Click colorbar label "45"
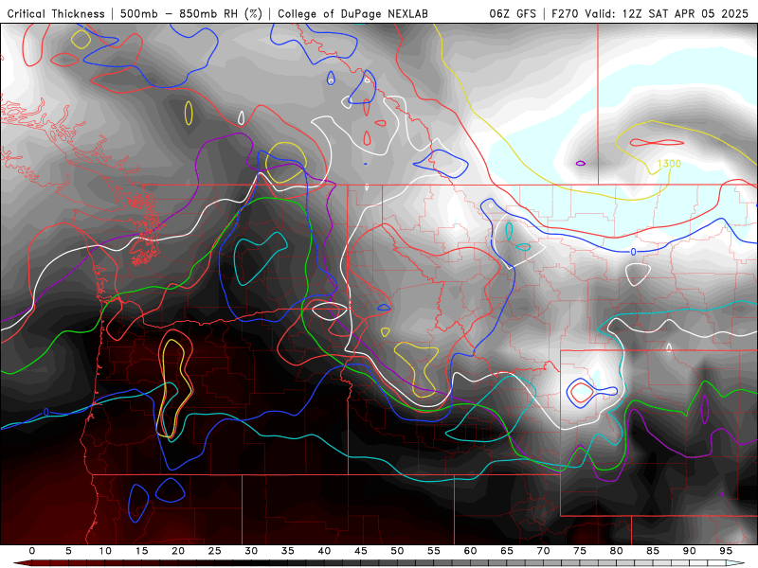 coord(361,551)
